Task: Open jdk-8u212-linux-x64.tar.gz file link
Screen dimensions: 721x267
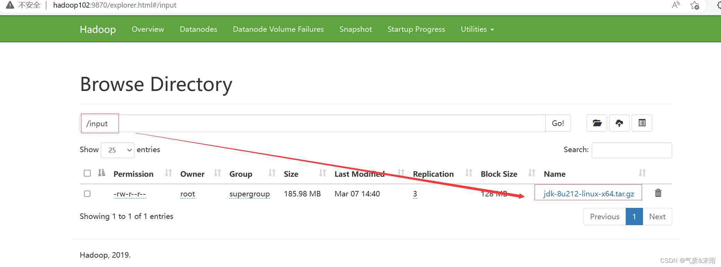Action: pyautogui.click(x=589, y=194)
